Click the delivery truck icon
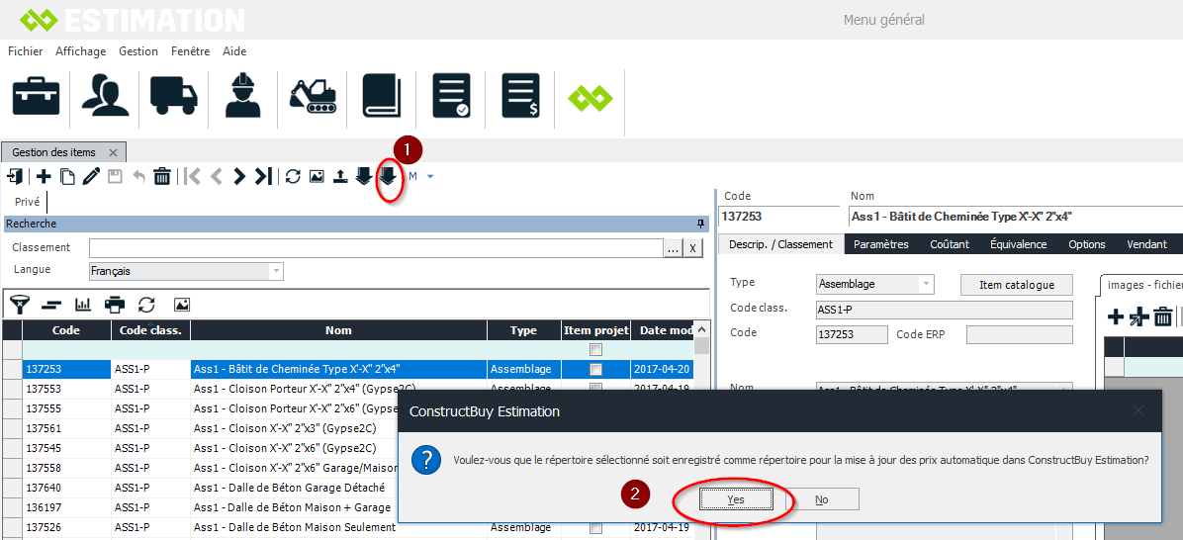 coord(173,96)
